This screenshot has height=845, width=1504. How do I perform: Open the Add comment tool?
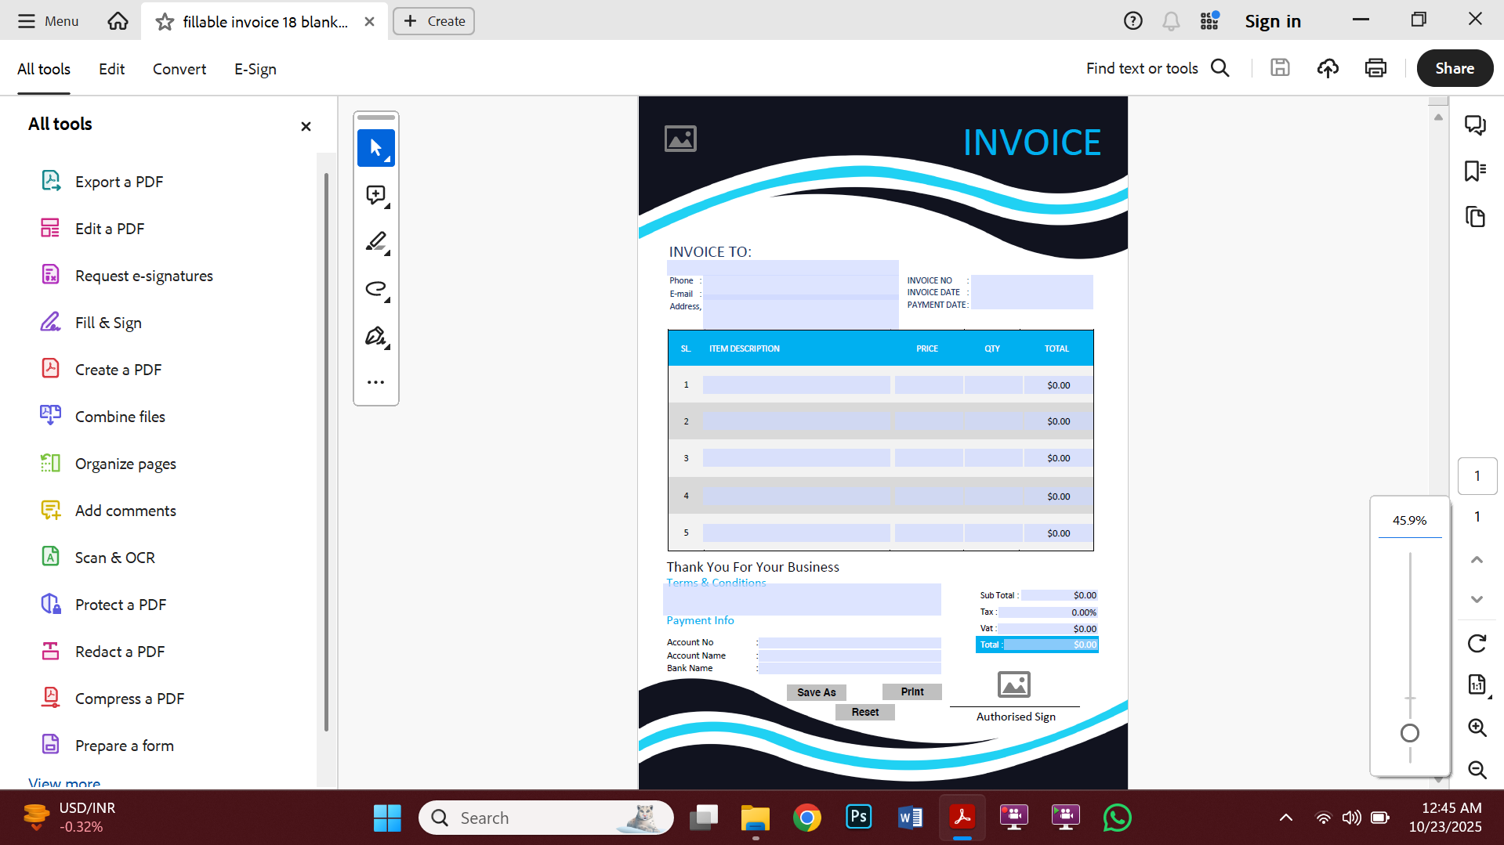point(375,196)
